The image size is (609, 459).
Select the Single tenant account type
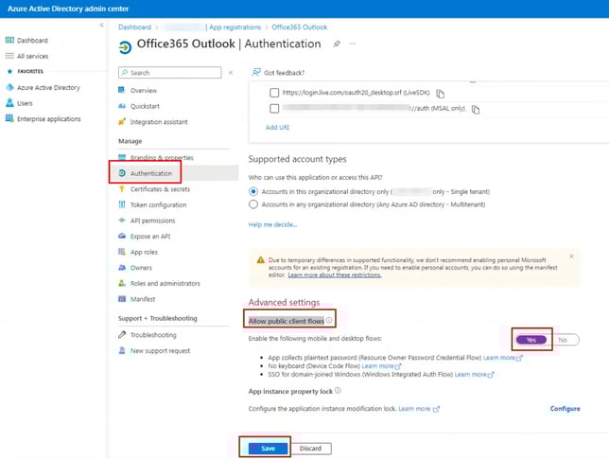(252, 190)
